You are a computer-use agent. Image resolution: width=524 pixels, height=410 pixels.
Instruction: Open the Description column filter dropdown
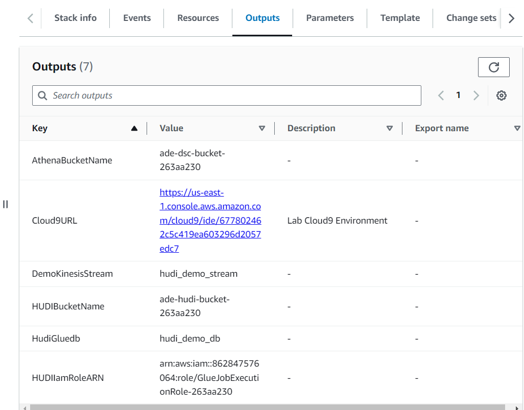(390, 128)
